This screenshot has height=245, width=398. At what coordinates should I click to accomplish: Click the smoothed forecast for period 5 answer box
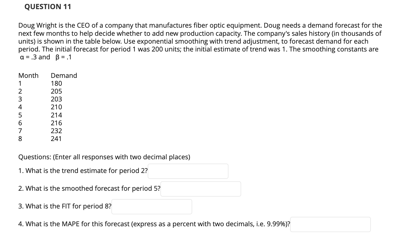click(201, 189)
